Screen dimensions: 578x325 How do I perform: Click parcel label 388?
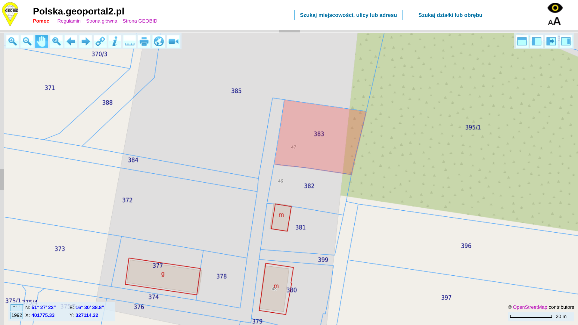[x=107, y=103]
